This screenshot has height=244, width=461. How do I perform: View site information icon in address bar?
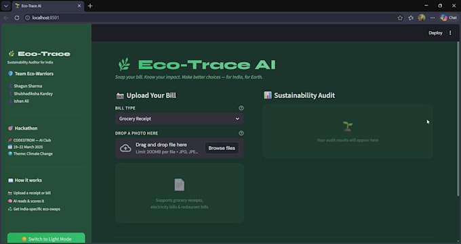click(x=27, y=18)
